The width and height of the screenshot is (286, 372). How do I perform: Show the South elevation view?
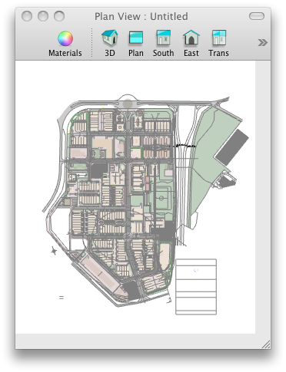[163, 43]
